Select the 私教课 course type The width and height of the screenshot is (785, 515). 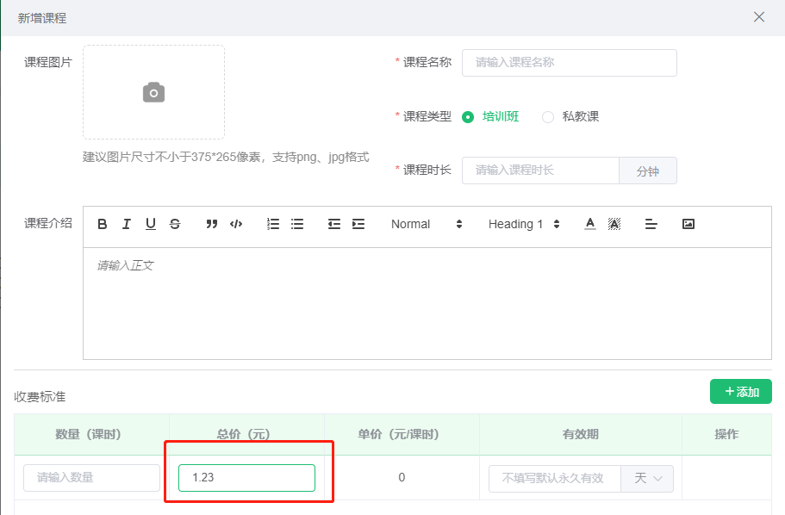click(548, 117)
